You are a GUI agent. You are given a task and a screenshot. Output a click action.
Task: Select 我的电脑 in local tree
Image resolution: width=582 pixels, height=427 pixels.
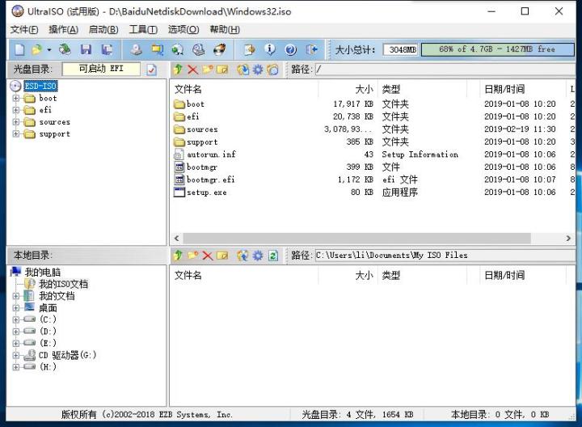coord(43,273)
